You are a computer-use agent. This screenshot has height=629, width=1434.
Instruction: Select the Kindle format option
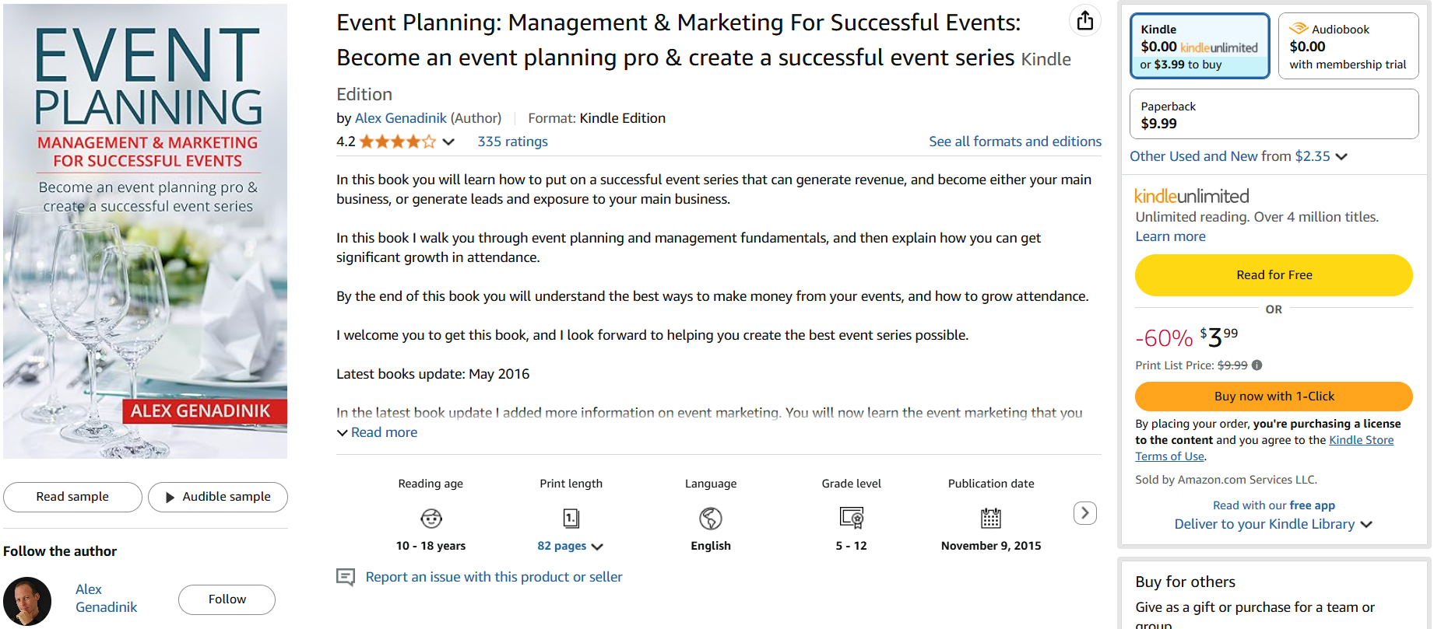pyautogui.click(x=1200, y=46)
